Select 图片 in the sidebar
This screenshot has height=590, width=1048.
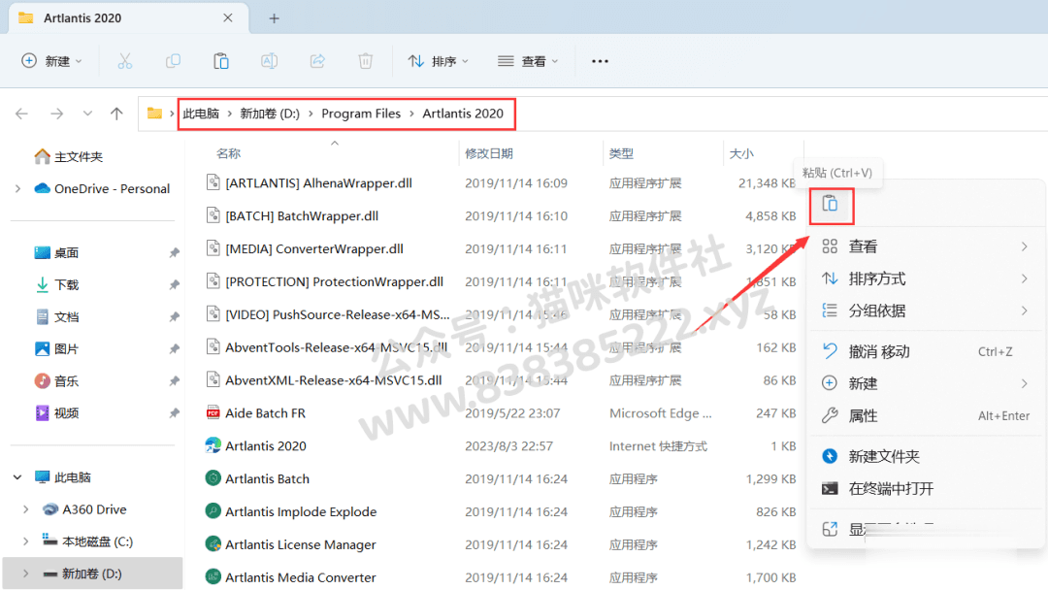pyautogui.click(x=67, y=348)
